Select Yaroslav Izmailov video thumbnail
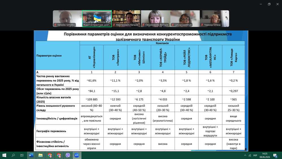The height and width of the screenshot is (159, 282). click(x=67, y=19)
